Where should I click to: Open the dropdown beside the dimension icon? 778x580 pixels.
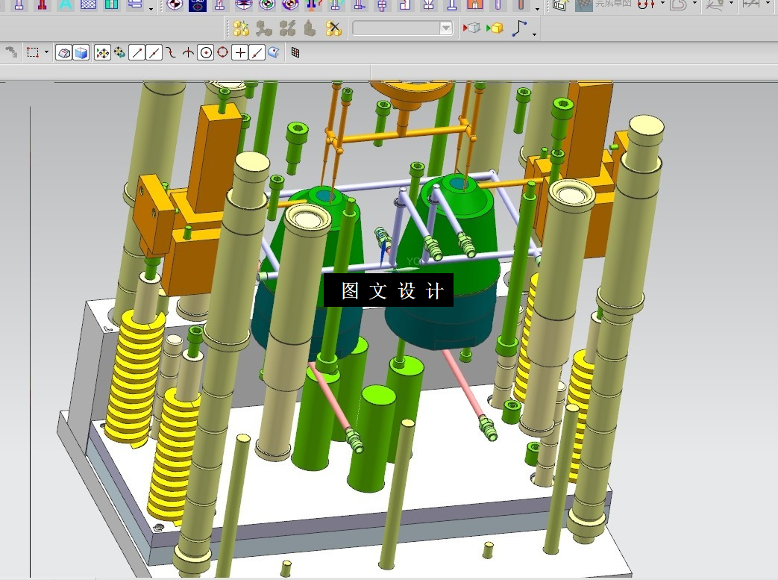click(768, 4)
